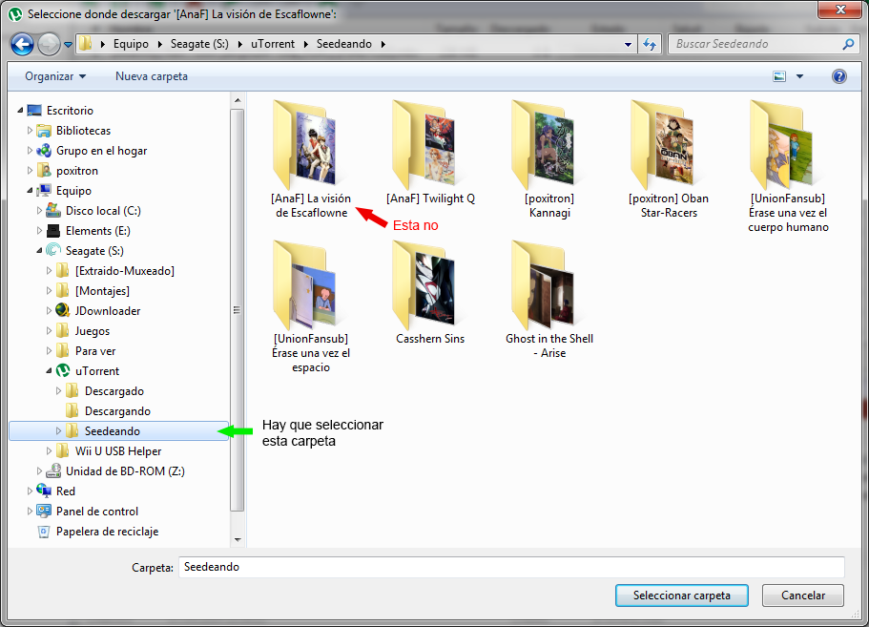869x627 pixels.
Task: Expand the Descargado folder in the tree
Action: coord(56,390)
